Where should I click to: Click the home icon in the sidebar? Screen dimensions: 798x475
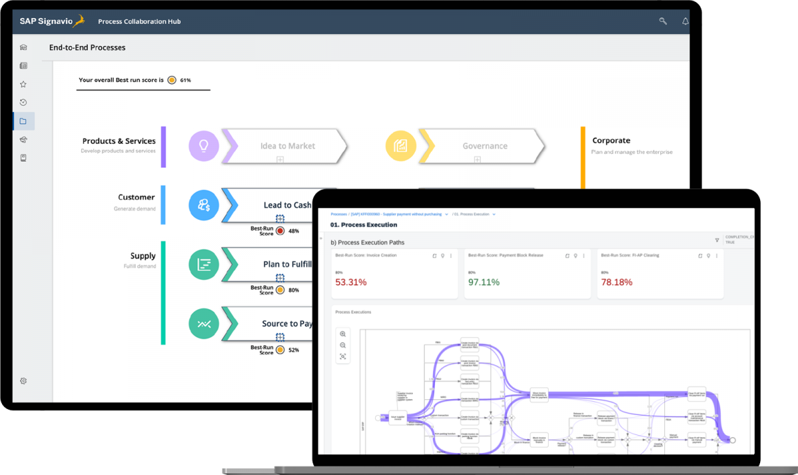[x=23, y=47]
